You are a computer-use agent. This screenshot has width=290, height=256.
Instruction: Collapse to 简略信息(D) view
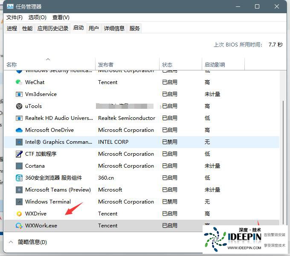point(32,242)
